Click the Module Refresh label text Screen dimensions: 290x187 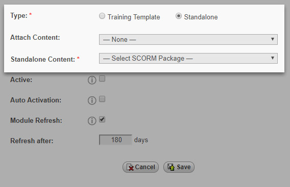click(36, 120)
